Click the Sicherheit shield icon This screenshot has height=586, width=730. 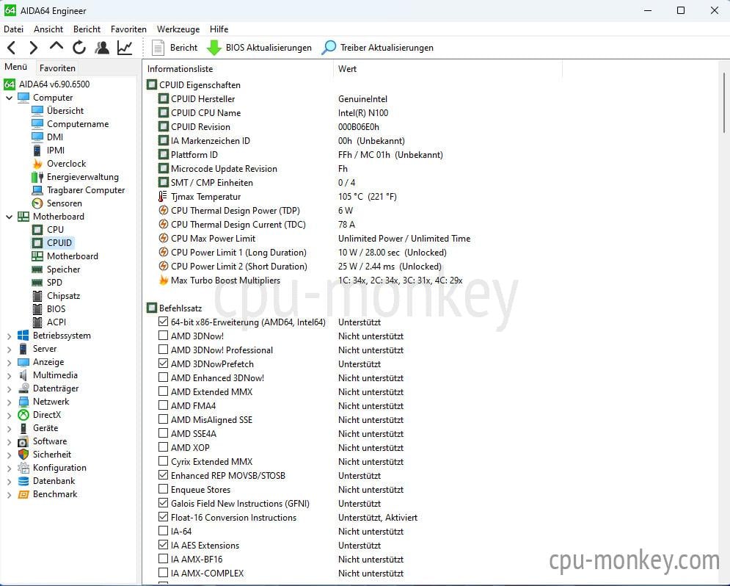[x=23, y=454]
